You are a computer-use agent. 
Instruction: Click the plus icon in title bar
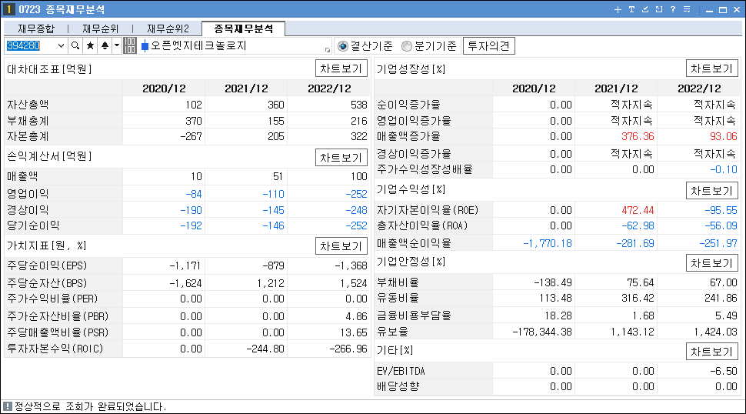[x=618, y=9]
